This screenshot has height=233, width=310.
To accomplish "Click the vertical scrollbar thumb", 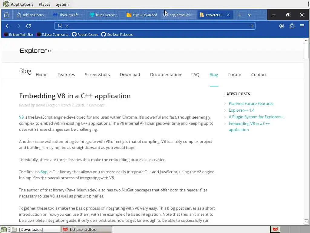I will [306, 51].
